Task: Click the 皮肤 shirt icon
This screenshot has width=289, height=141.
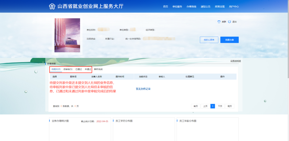Action: 219,22
